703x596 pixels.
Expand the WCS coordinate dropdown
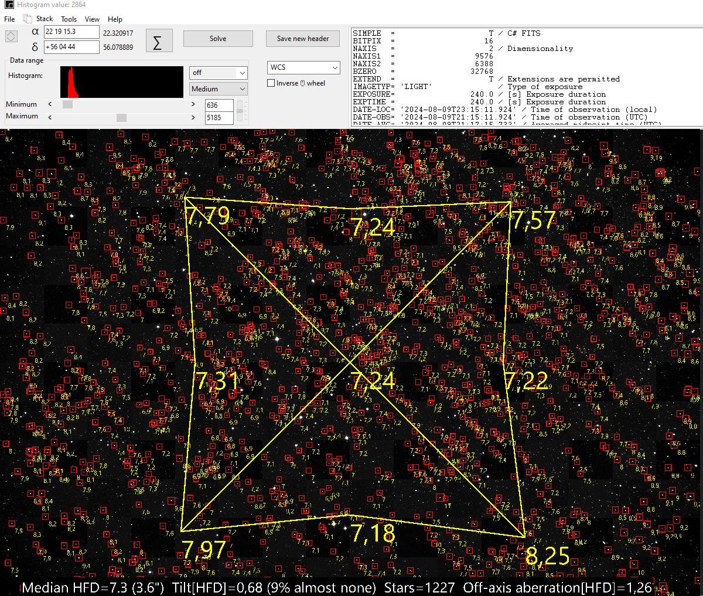point(303,67)
